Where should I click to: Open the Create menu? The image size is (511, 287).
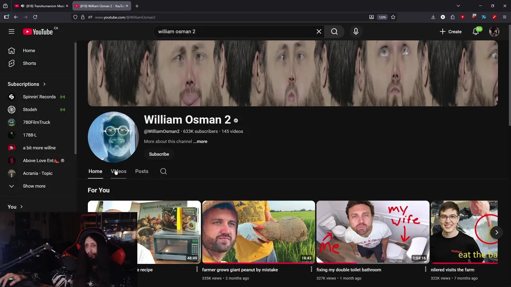tap(451, 31)
